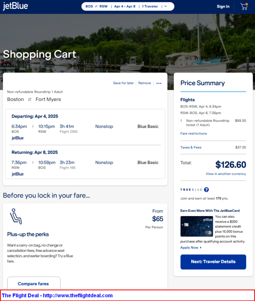Click the jetBlue logo in header
This screenshot has width=255, height=301.
click(x=16, y=6)
